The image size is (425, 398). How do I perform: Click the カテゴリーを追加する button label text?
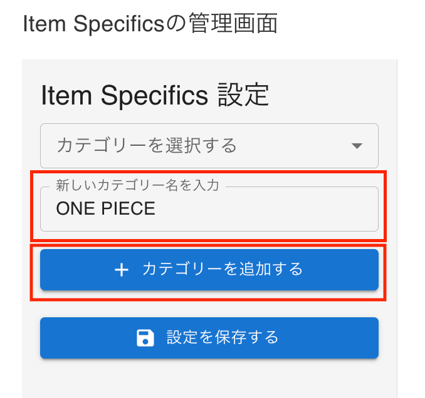(x=223, y=270)
